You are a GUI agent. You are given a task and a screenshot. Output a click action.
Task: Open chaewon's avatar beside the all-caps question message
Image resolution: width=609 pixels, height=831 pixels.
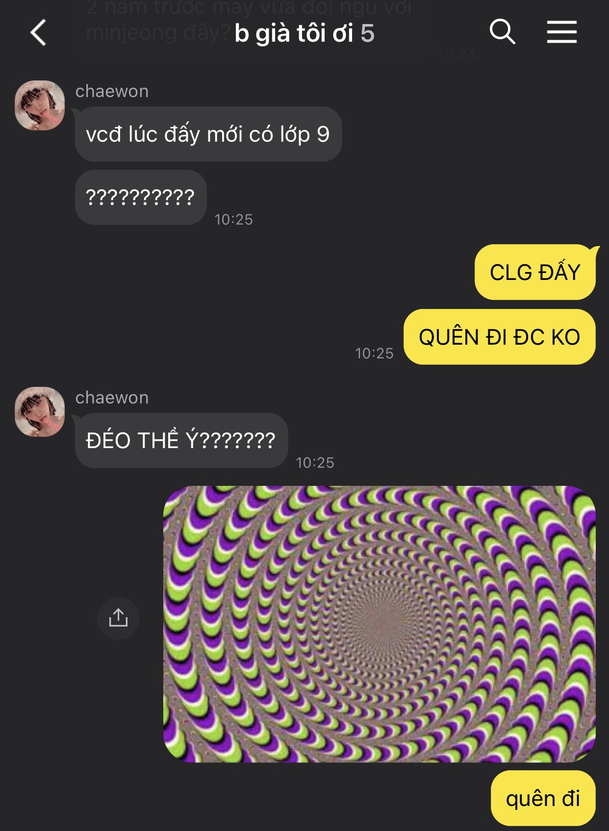tap(40, 412)
